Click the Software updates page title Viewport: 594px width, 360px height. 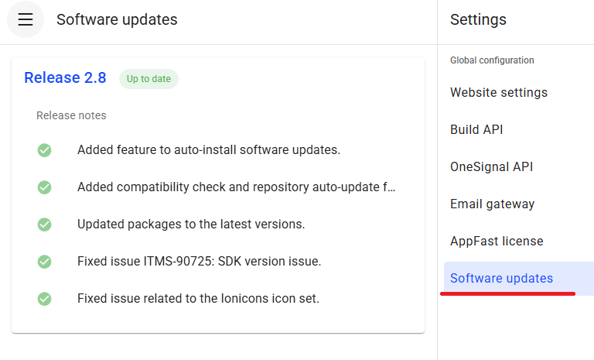click(x=117, y=20)
